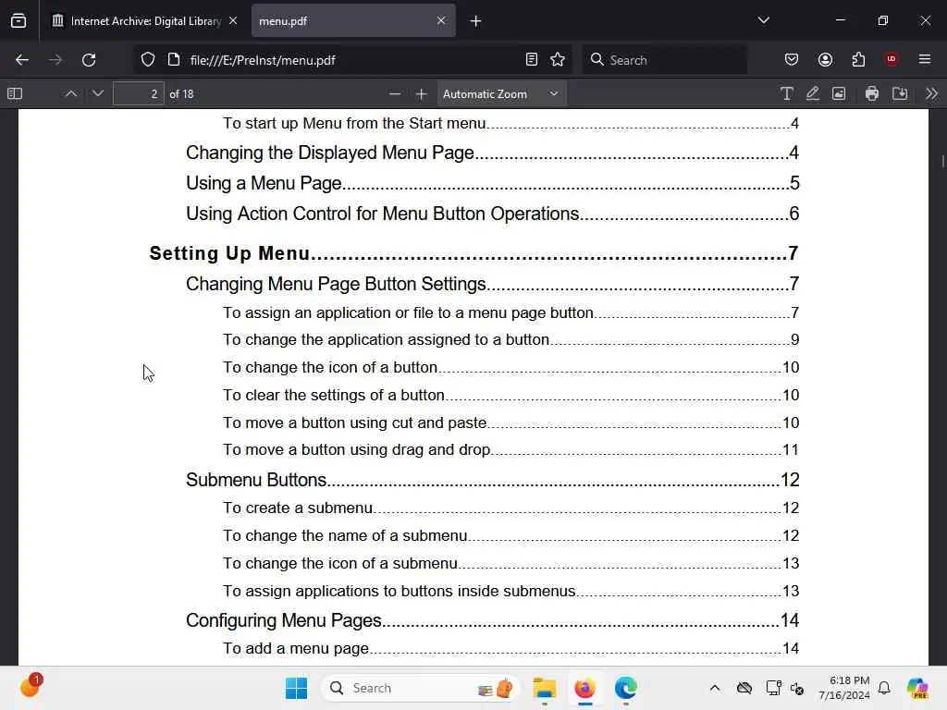Open Save to Pocket icon
This screenshot has height=710, width=947.
click(x=792, y=59)
